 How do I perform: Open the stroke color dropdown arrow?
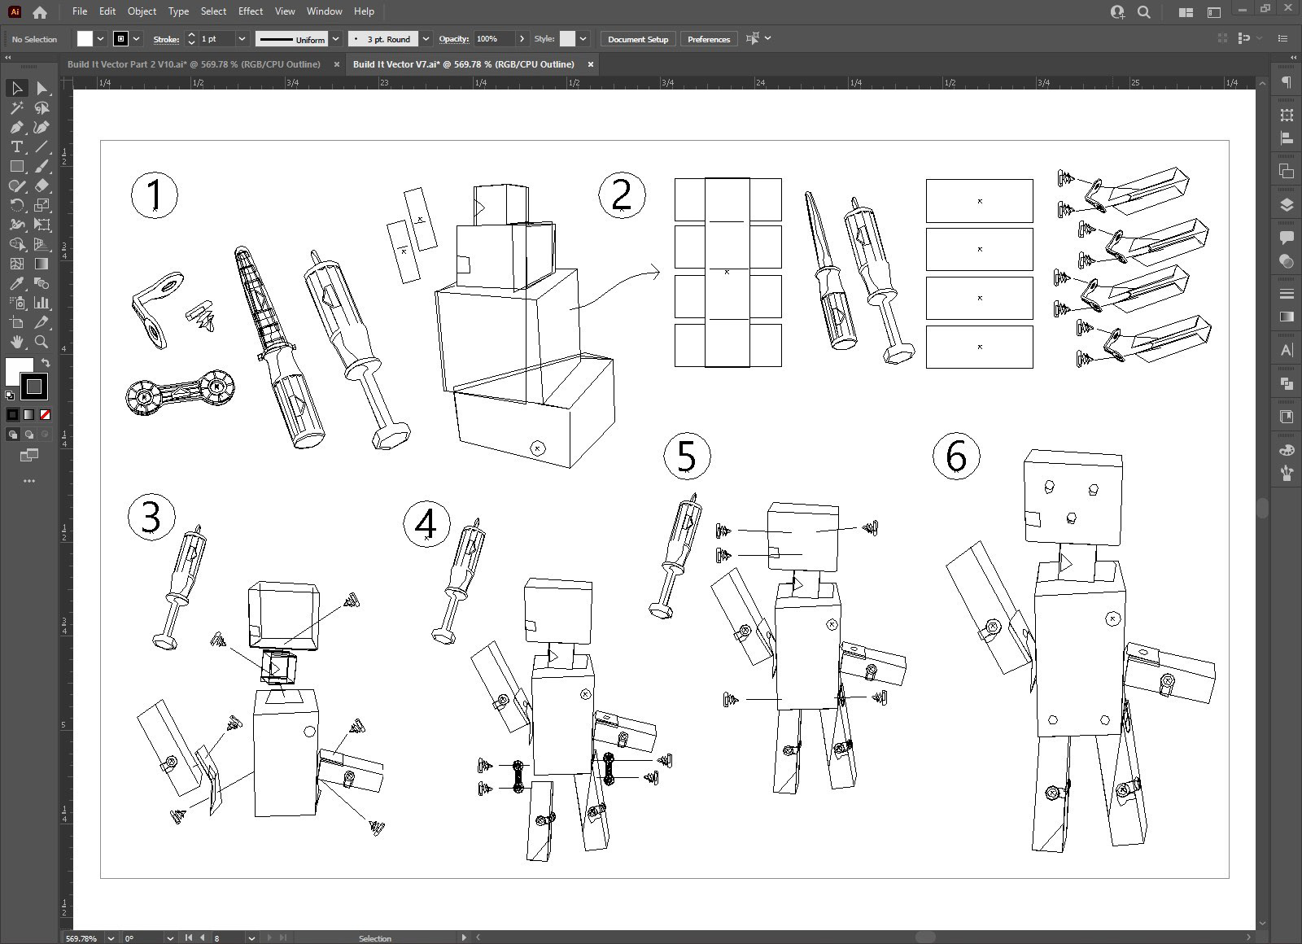pyautogui.click(x=137, y=39)
